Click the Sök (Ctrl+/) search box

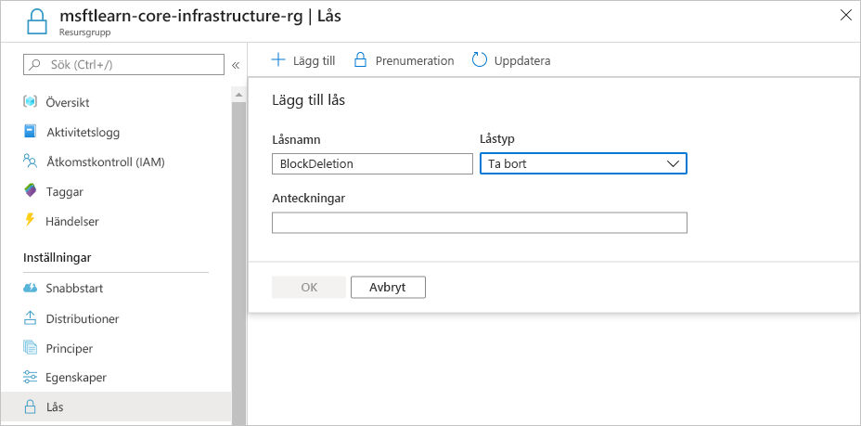pos(123,65)
